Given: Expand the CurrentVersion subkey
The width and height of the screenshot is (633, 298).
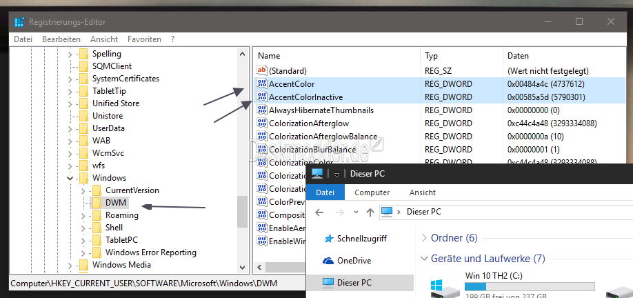Looking at the screenshot, I should pos(83,190).
